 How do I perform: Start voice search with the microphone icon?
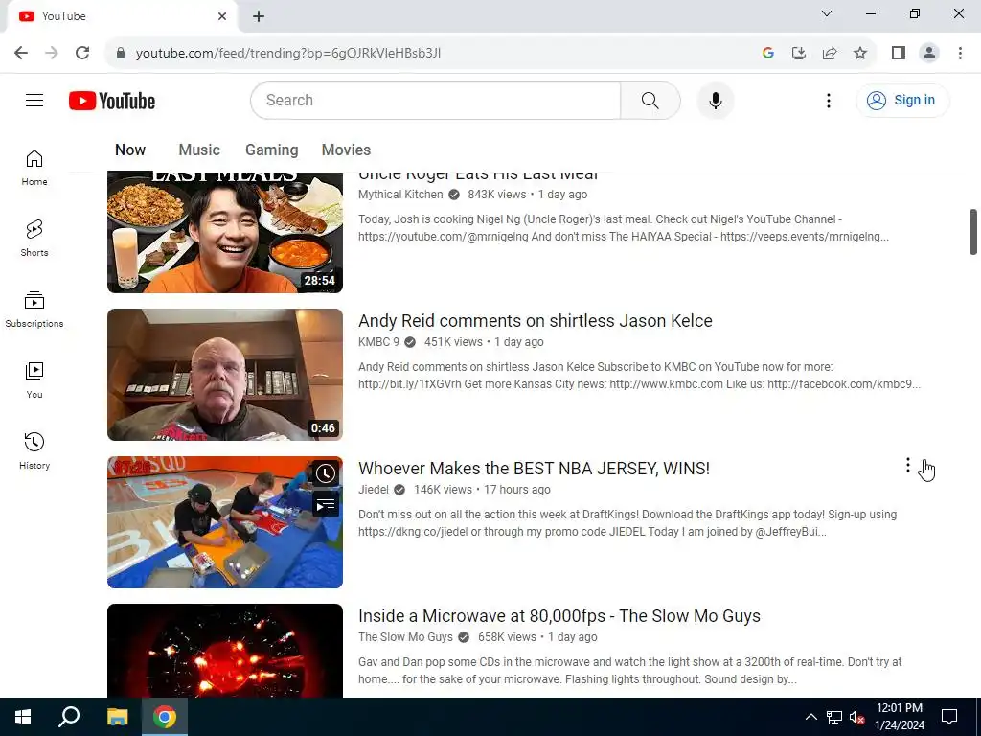point(715,100)
